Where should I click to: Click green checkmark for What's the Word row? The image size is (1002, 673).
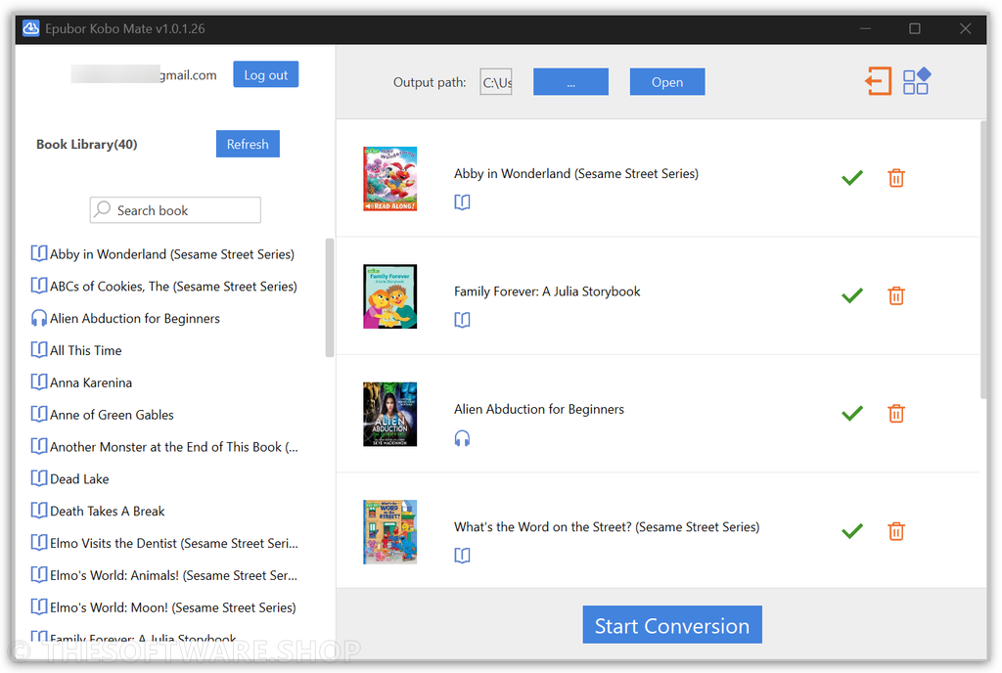pos(852,530)
